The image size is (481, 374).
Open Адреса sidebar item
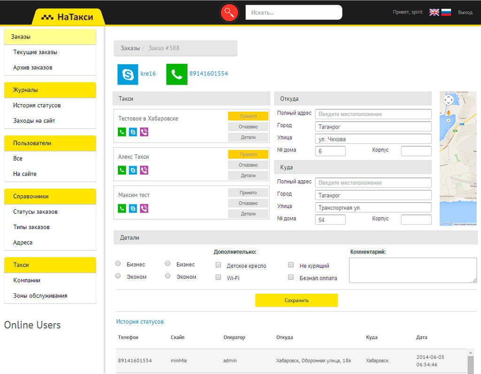pos(23,242)
